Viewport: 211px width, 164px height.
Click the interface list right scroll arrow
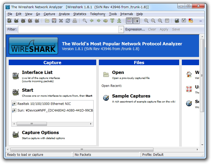point(91,124)
